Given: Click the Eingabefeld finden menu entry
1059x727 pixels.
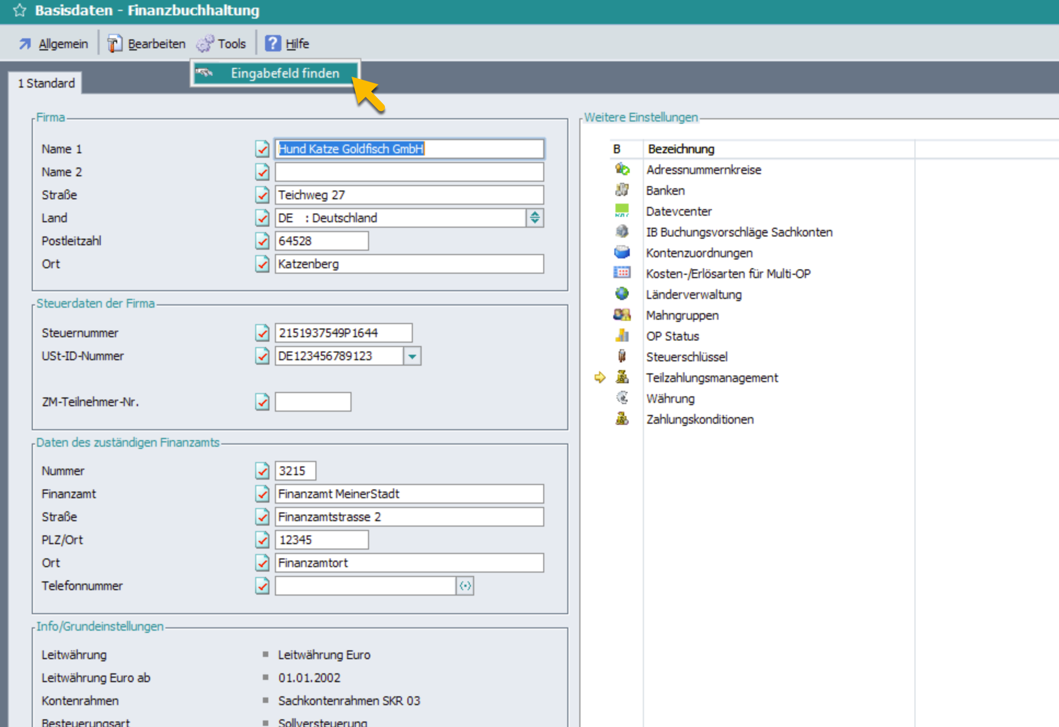Looking at the screenshot, I should click(284, 73).
